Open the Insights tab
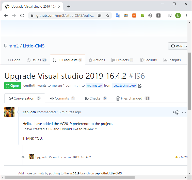The image size is (192, 180). tap(172, 60)
